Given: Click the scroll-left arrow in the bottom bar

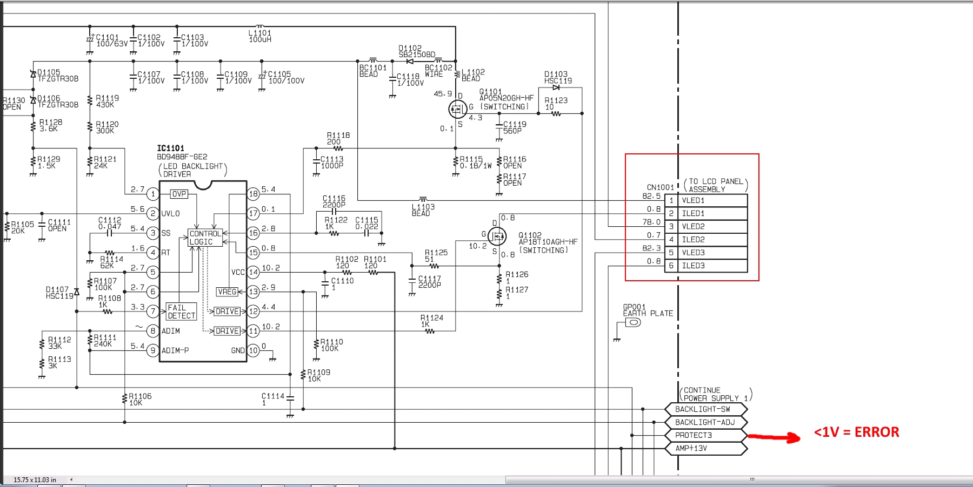Looking at the screenshot, I should pyautogui.click(x=71, y=479).
